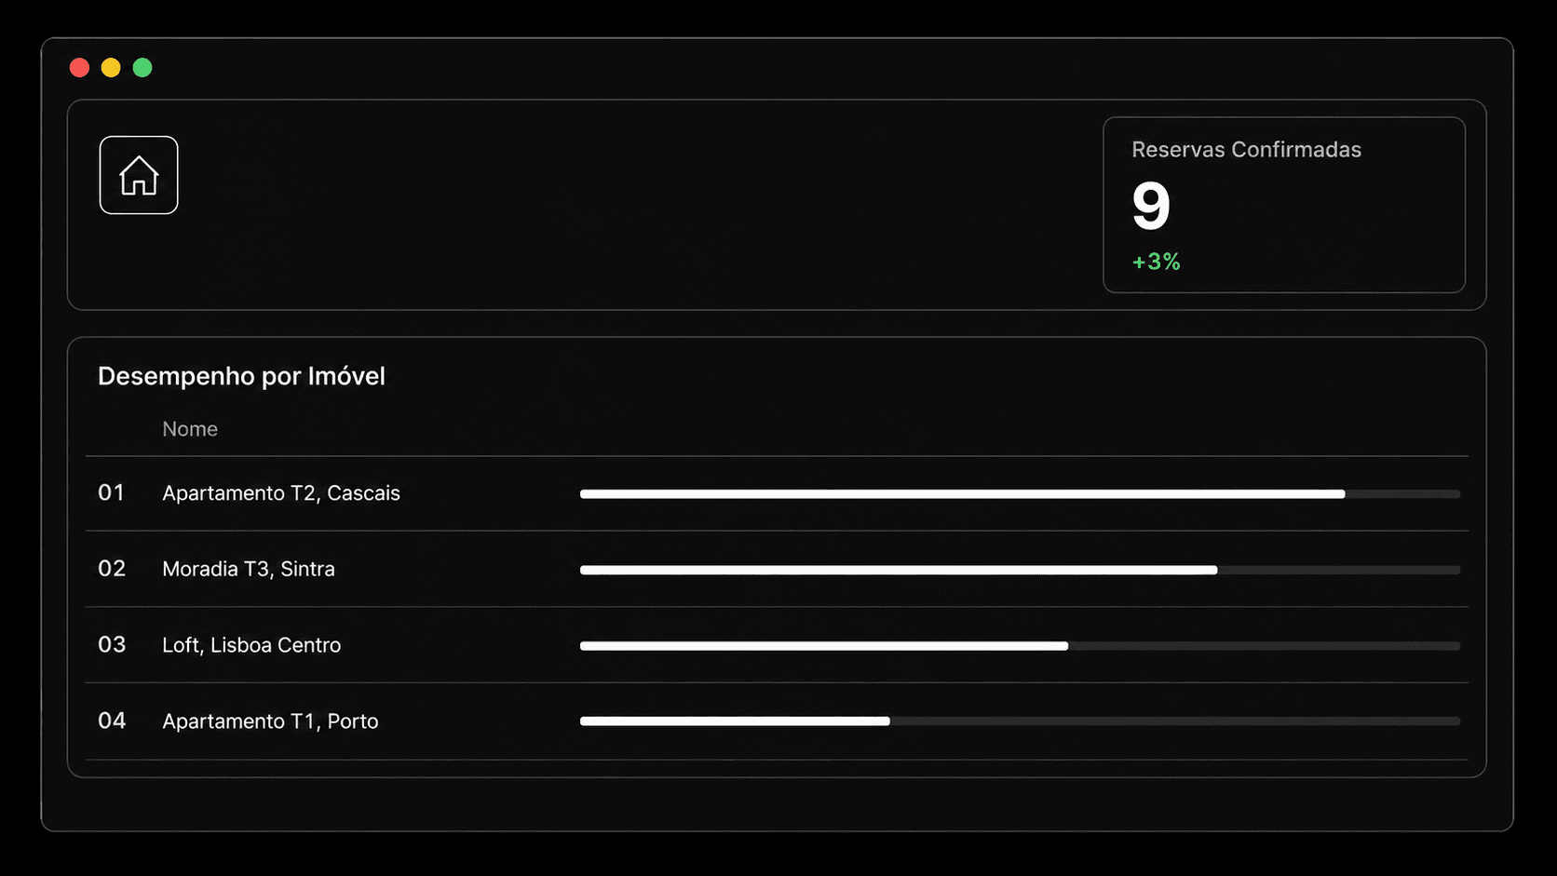The image size is (1557, 876).
Task: Click the Cascais performance progress bar
Action: pos(1020,494)
